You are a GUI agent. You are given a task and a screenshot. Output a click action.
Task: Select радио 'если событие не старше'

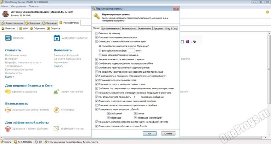coord(100,50)
